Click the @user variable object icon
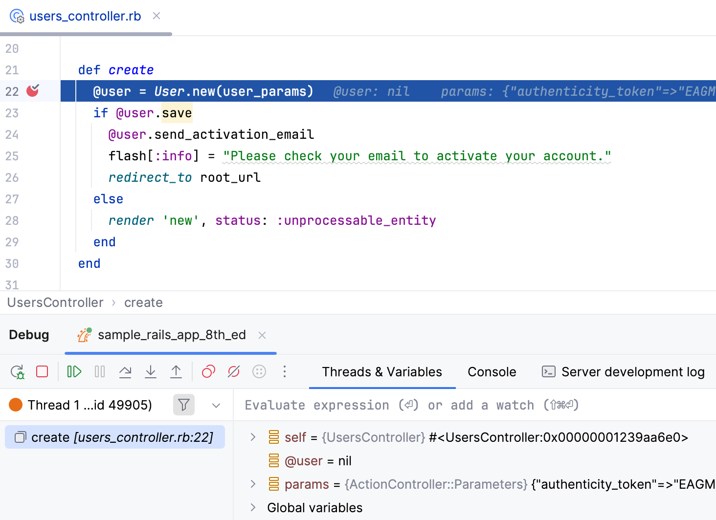This screenshot has height=520, width=716. point(274,460)
